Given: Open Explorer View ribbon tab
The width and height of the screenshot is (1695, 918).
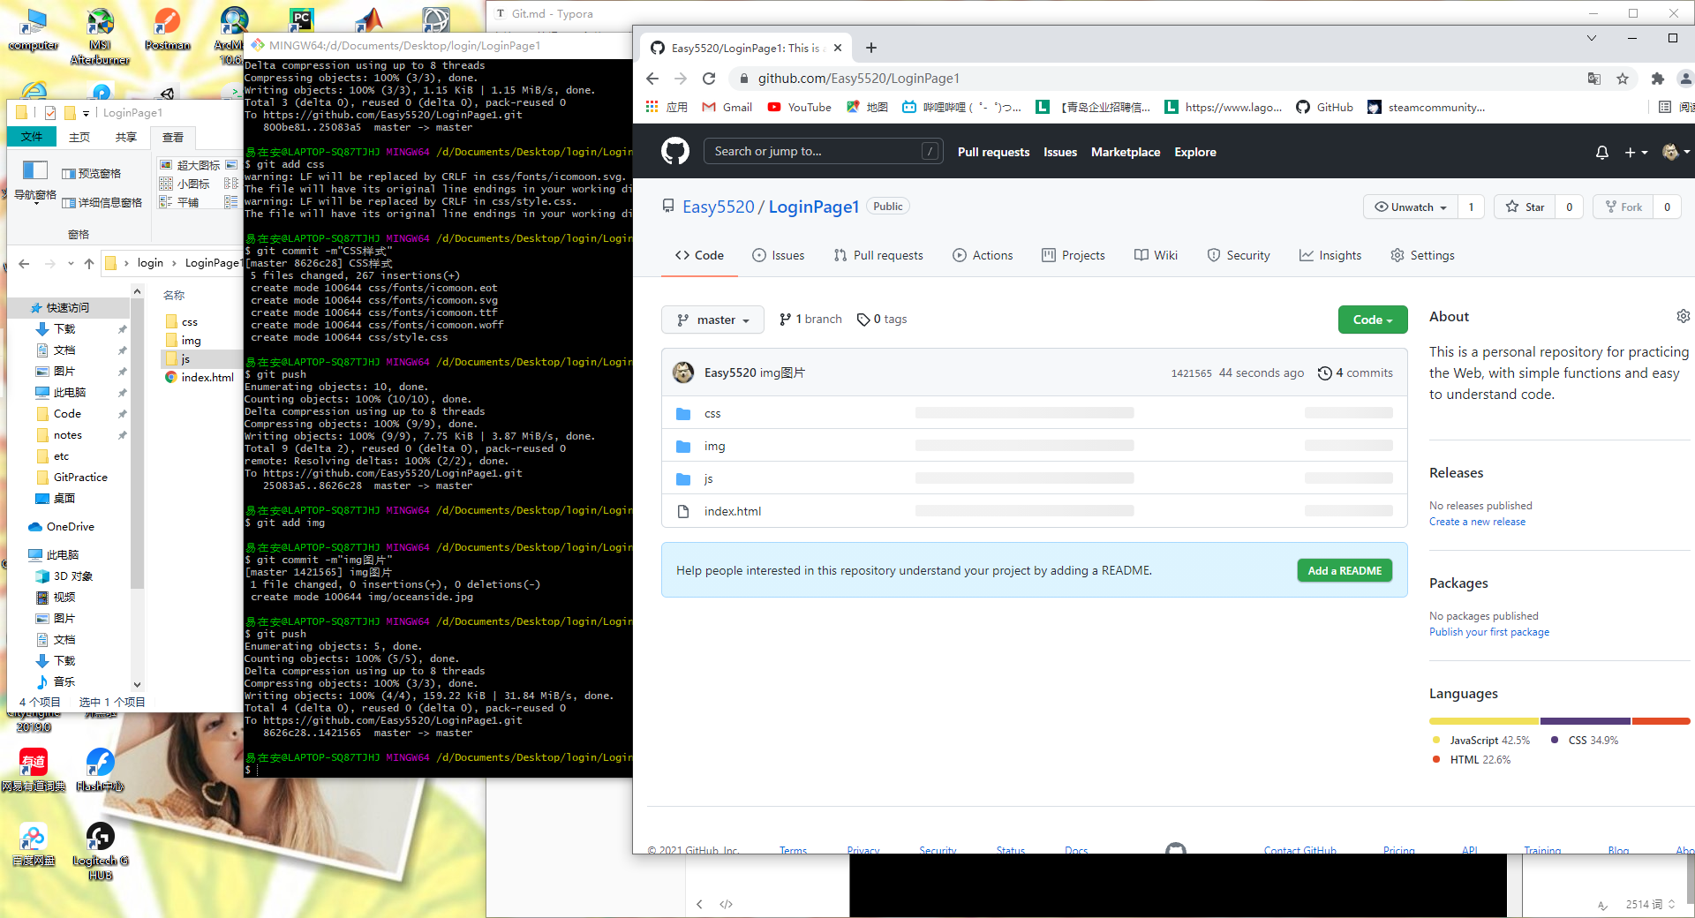Looking at the screenshot, I should (173, 137).
